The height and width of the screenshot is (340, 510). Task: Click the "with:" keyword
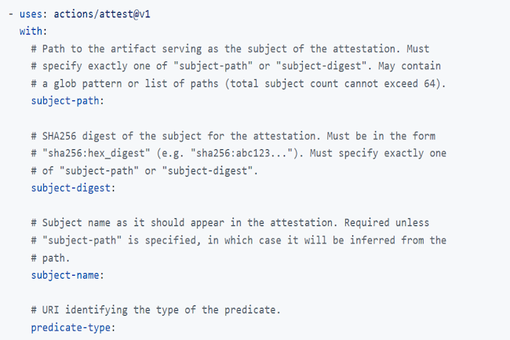click(x=33, y=31)
